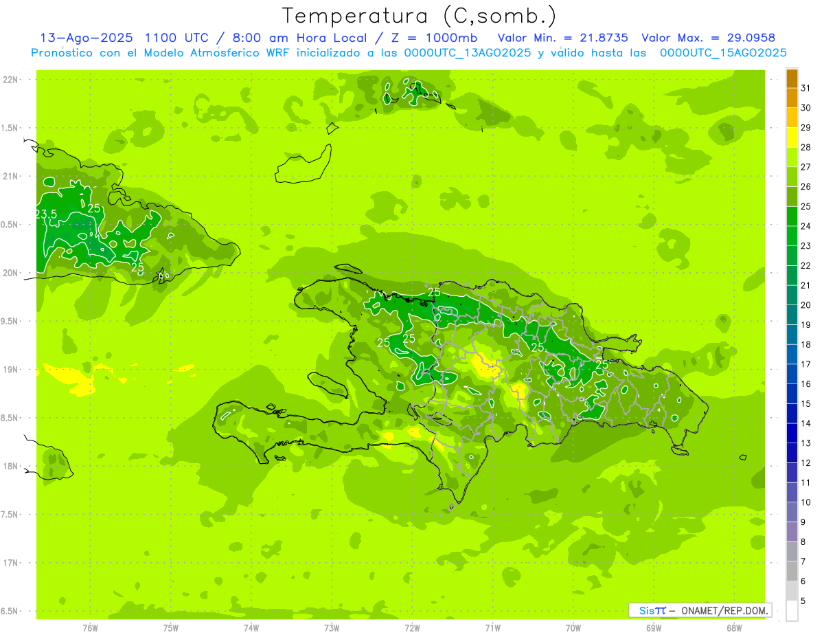Click the '17N' latitude axis label

click(x=10, y=563)
